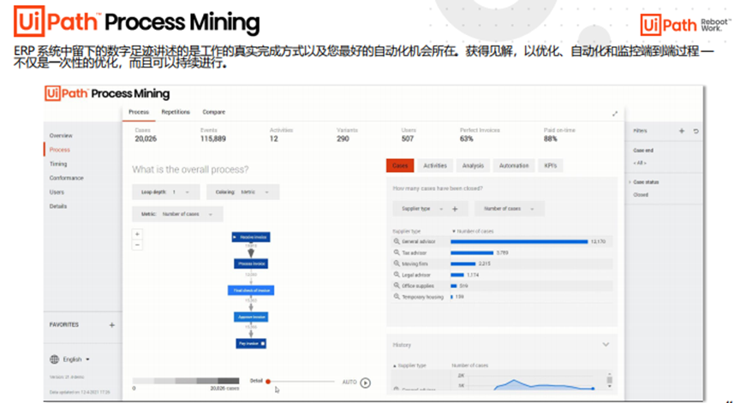The height and width of the screenshot is (403, 740).
Task: Click the Tax advisor bar
Action: click(x=472, y=252)
